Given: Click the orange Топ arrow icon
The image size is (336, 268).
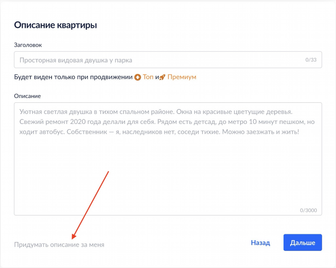Looking at the screenshot, I should pyautogui.click(x=138, y=77).
